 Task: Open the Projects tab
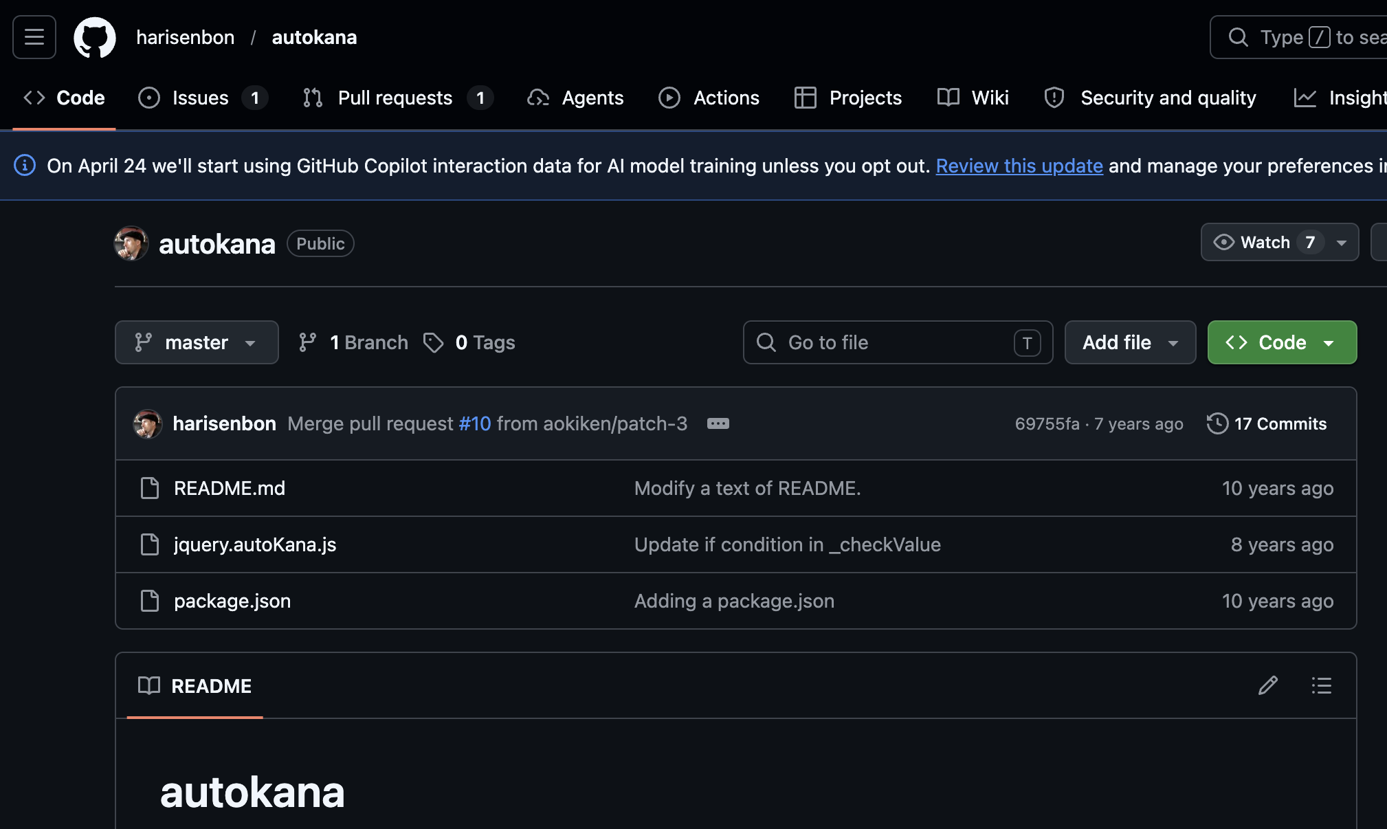pyautogui.click(x=847, y=98)
